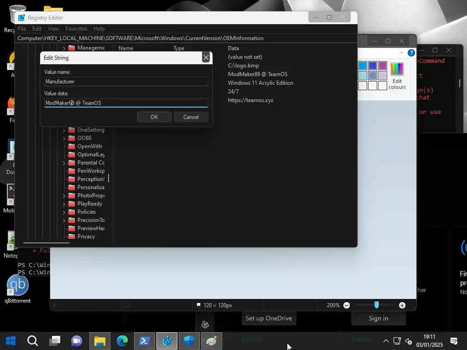The width and height of the screenshot is (467, 350).
Task: Switch to PowerShell taskbar icon
Action: point(145,341)
